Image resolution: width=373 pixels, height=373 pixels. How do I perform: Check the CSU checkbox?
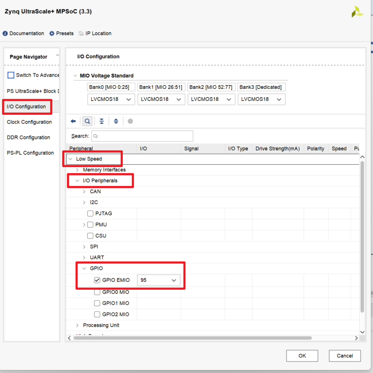[x=90, y=236]
